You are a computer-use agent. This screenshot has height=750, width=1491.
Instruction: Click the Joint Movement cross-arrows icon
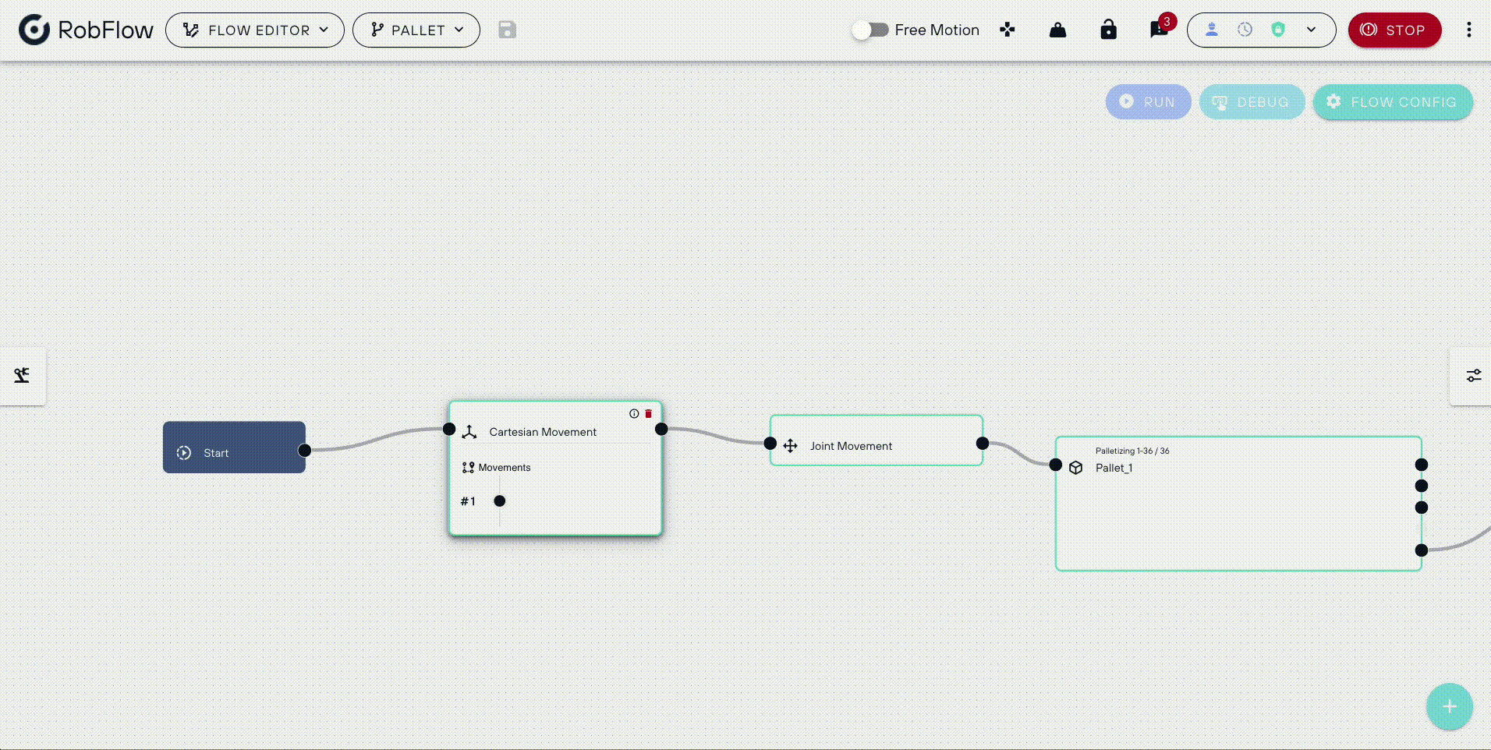point(790,446)
